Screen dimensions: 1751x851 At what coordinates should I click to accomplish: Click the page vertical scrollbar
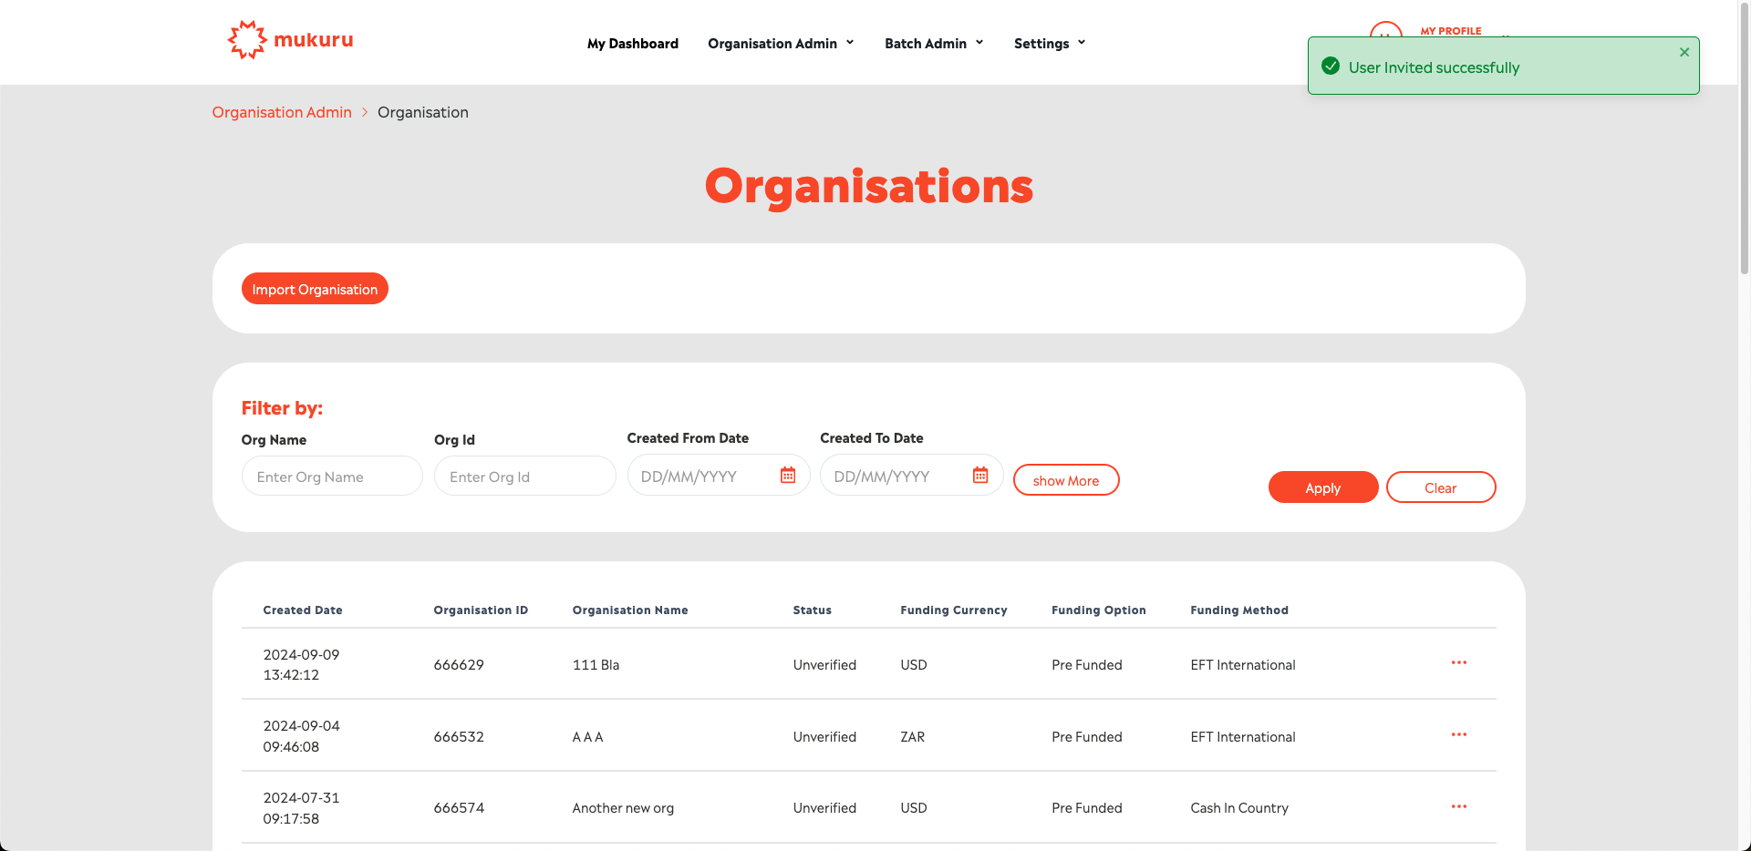(x=1744, y=137)
